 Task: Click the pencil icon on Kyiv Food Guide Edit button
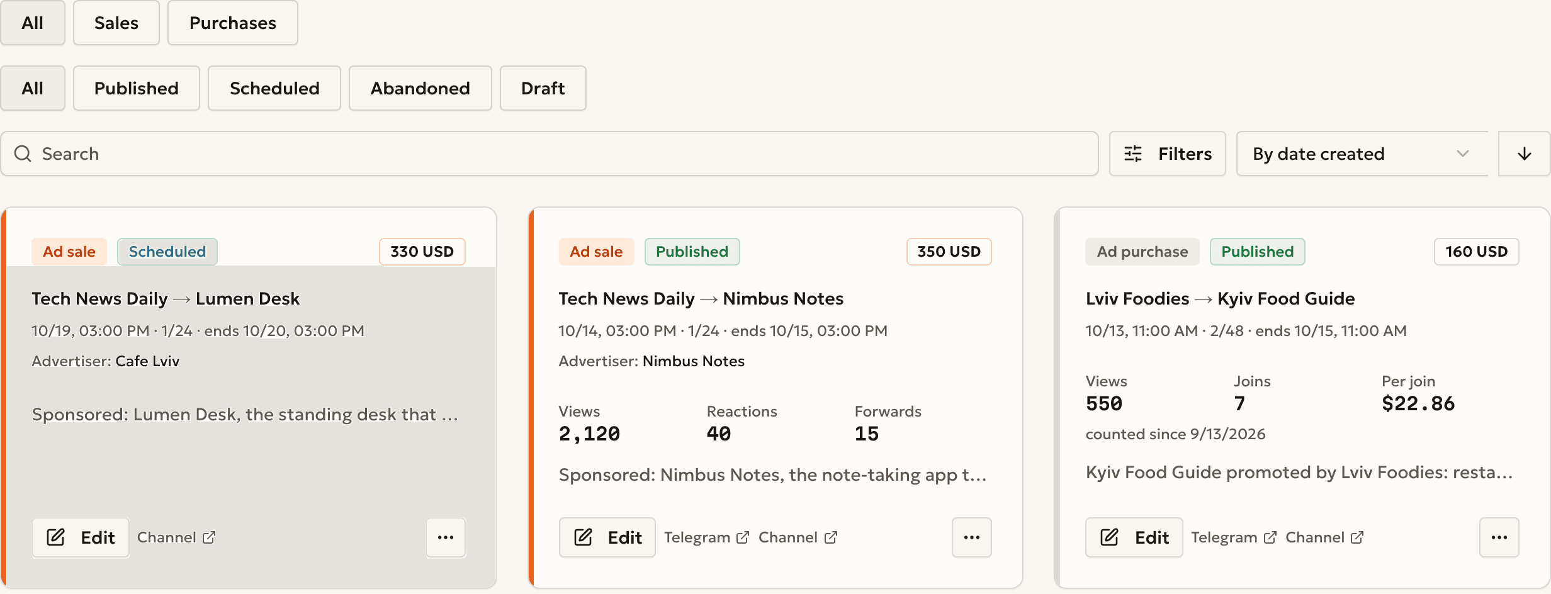(x=1110, y=537)
